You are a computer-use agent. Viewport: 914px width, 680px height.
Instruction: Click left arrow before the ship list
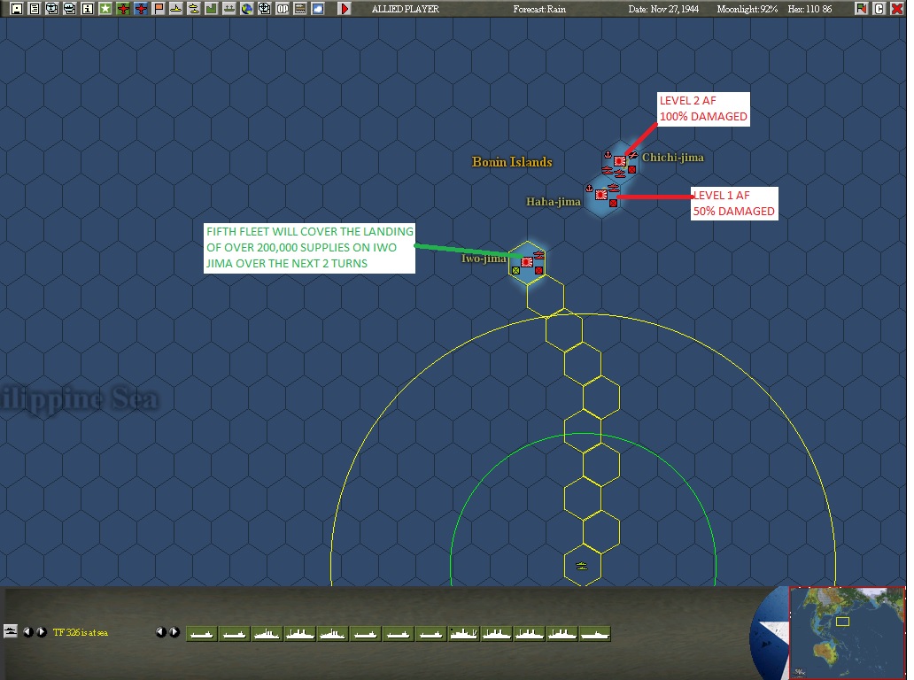pos(161,631)
